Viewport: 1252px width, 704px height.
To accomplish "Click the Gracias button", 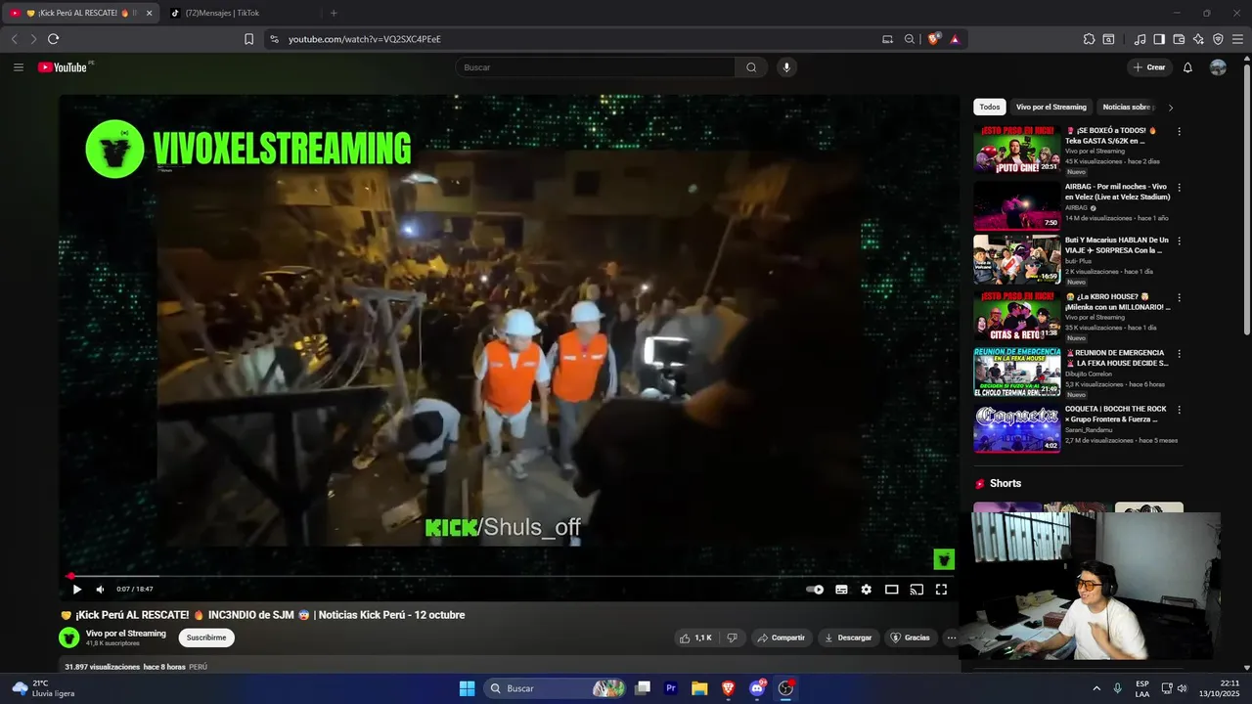I will coord(910,638).
